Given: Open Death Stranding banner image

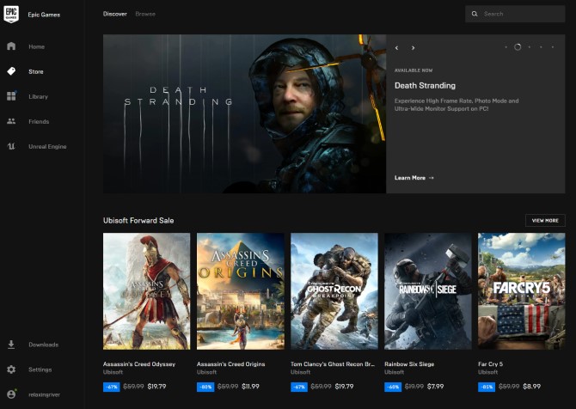Looking at the screenshot, I should [245, 113].
